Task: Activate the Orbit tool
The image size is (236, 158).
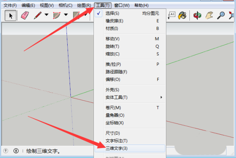Action: click(x=197, y=15)
